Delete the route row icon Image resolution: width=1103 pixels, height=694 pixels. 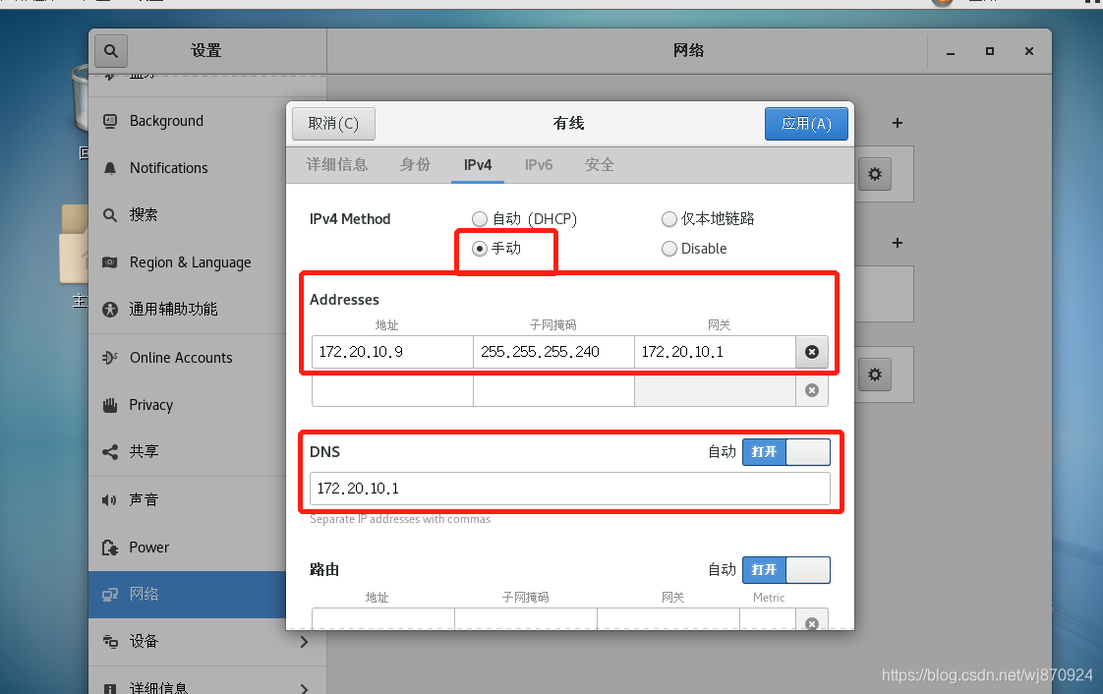[812, 621]
